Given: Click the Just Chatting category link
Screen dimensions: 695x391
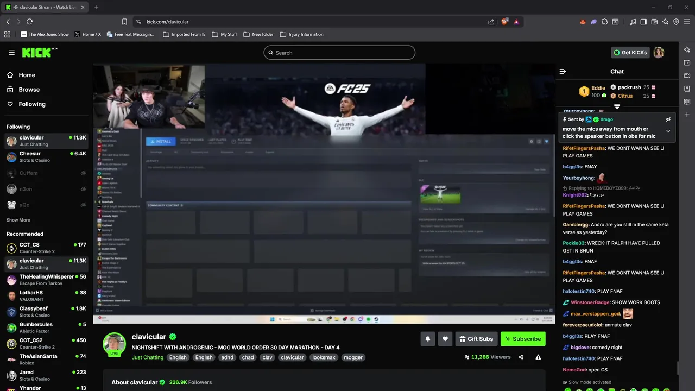Looking at the screenshot, I should tap(147, 357).
